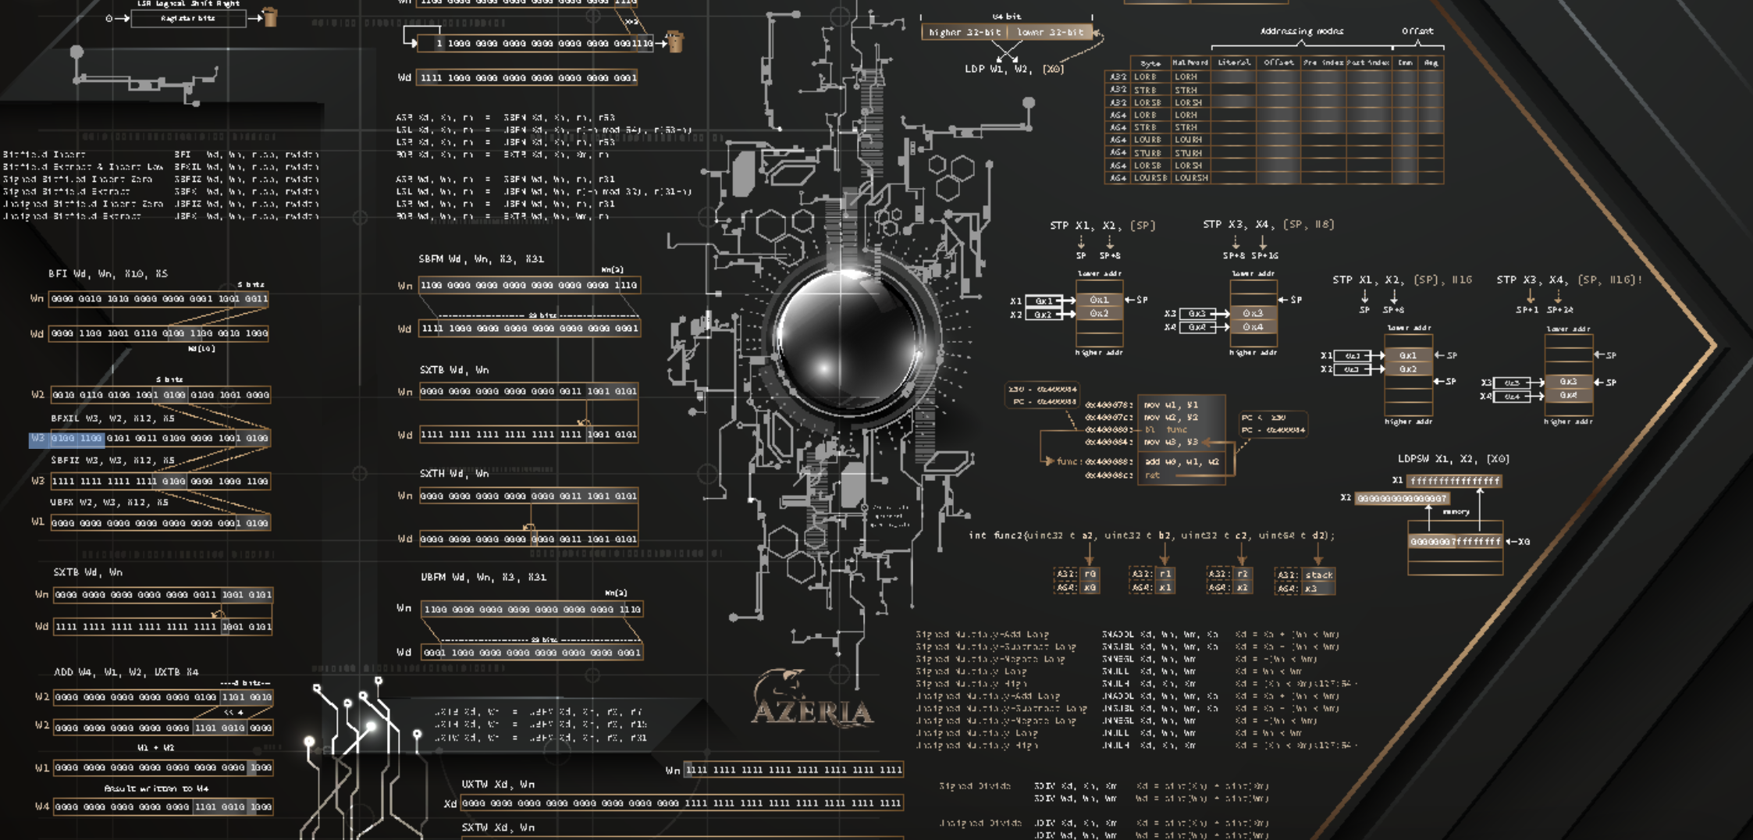This screenshot has width=1753, height=840.
Task: Click the LDURSB cell in the table
Action: pos(1149,178)
